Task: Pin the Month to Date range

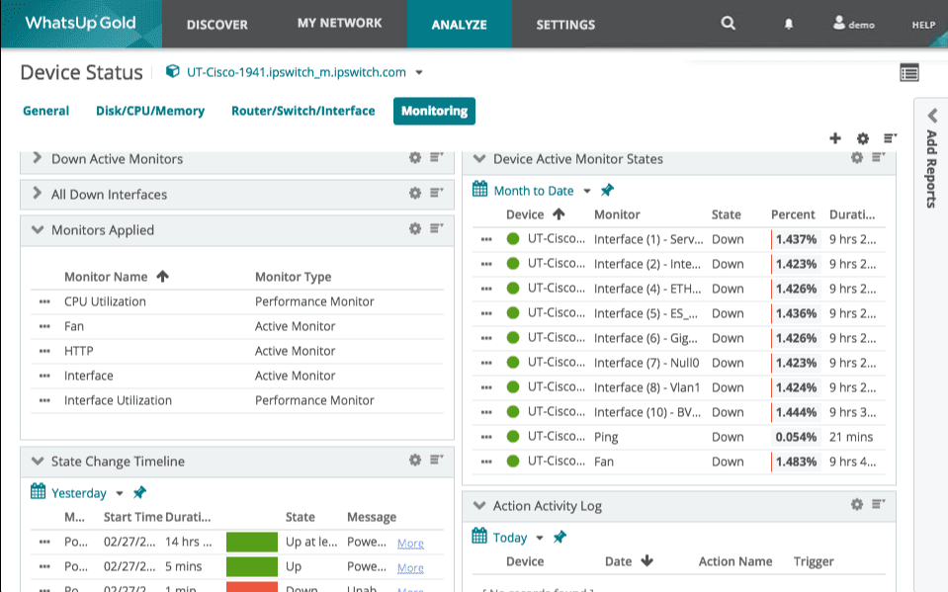Action: [x=607, y=191]
